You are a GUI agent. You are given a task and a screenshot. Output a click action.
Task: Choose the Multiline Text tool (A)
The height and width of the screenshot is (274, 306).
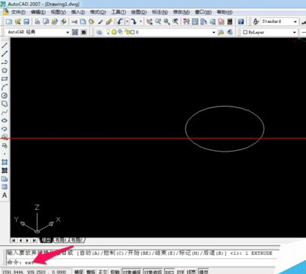[x=5, y=196]
